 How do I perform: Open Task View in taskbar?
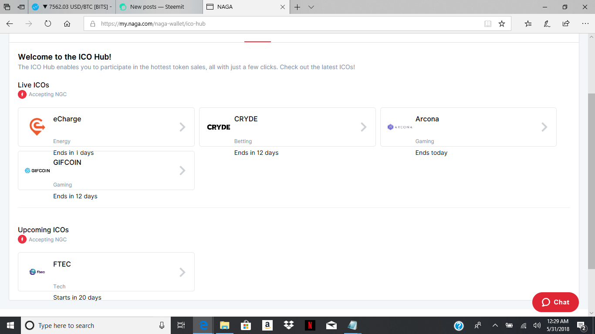point(181,325)
